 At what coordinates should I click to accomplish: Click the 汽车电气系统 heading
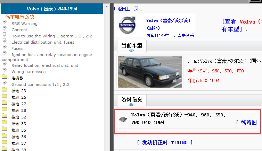[20, 17]
